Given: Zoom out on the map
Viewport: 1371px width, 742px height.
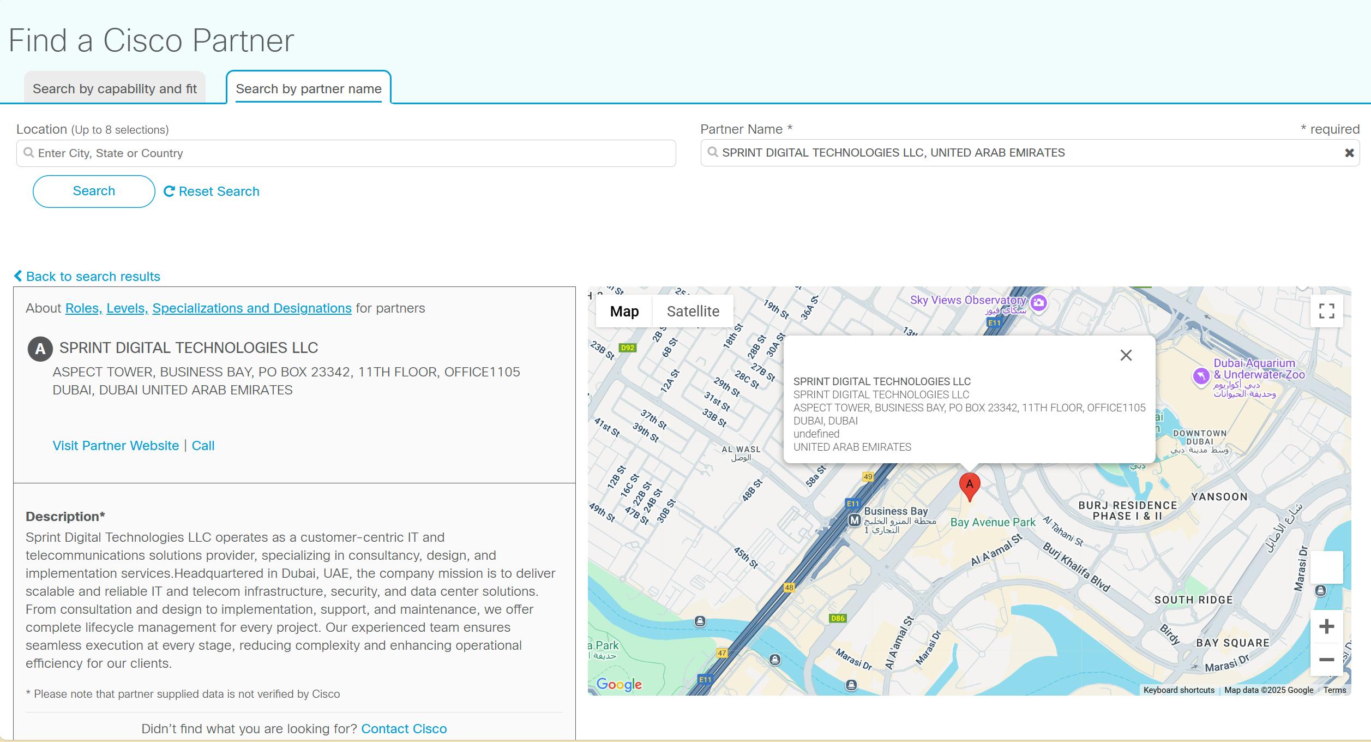Looking at the screenshot, I should coord(1326,660).
